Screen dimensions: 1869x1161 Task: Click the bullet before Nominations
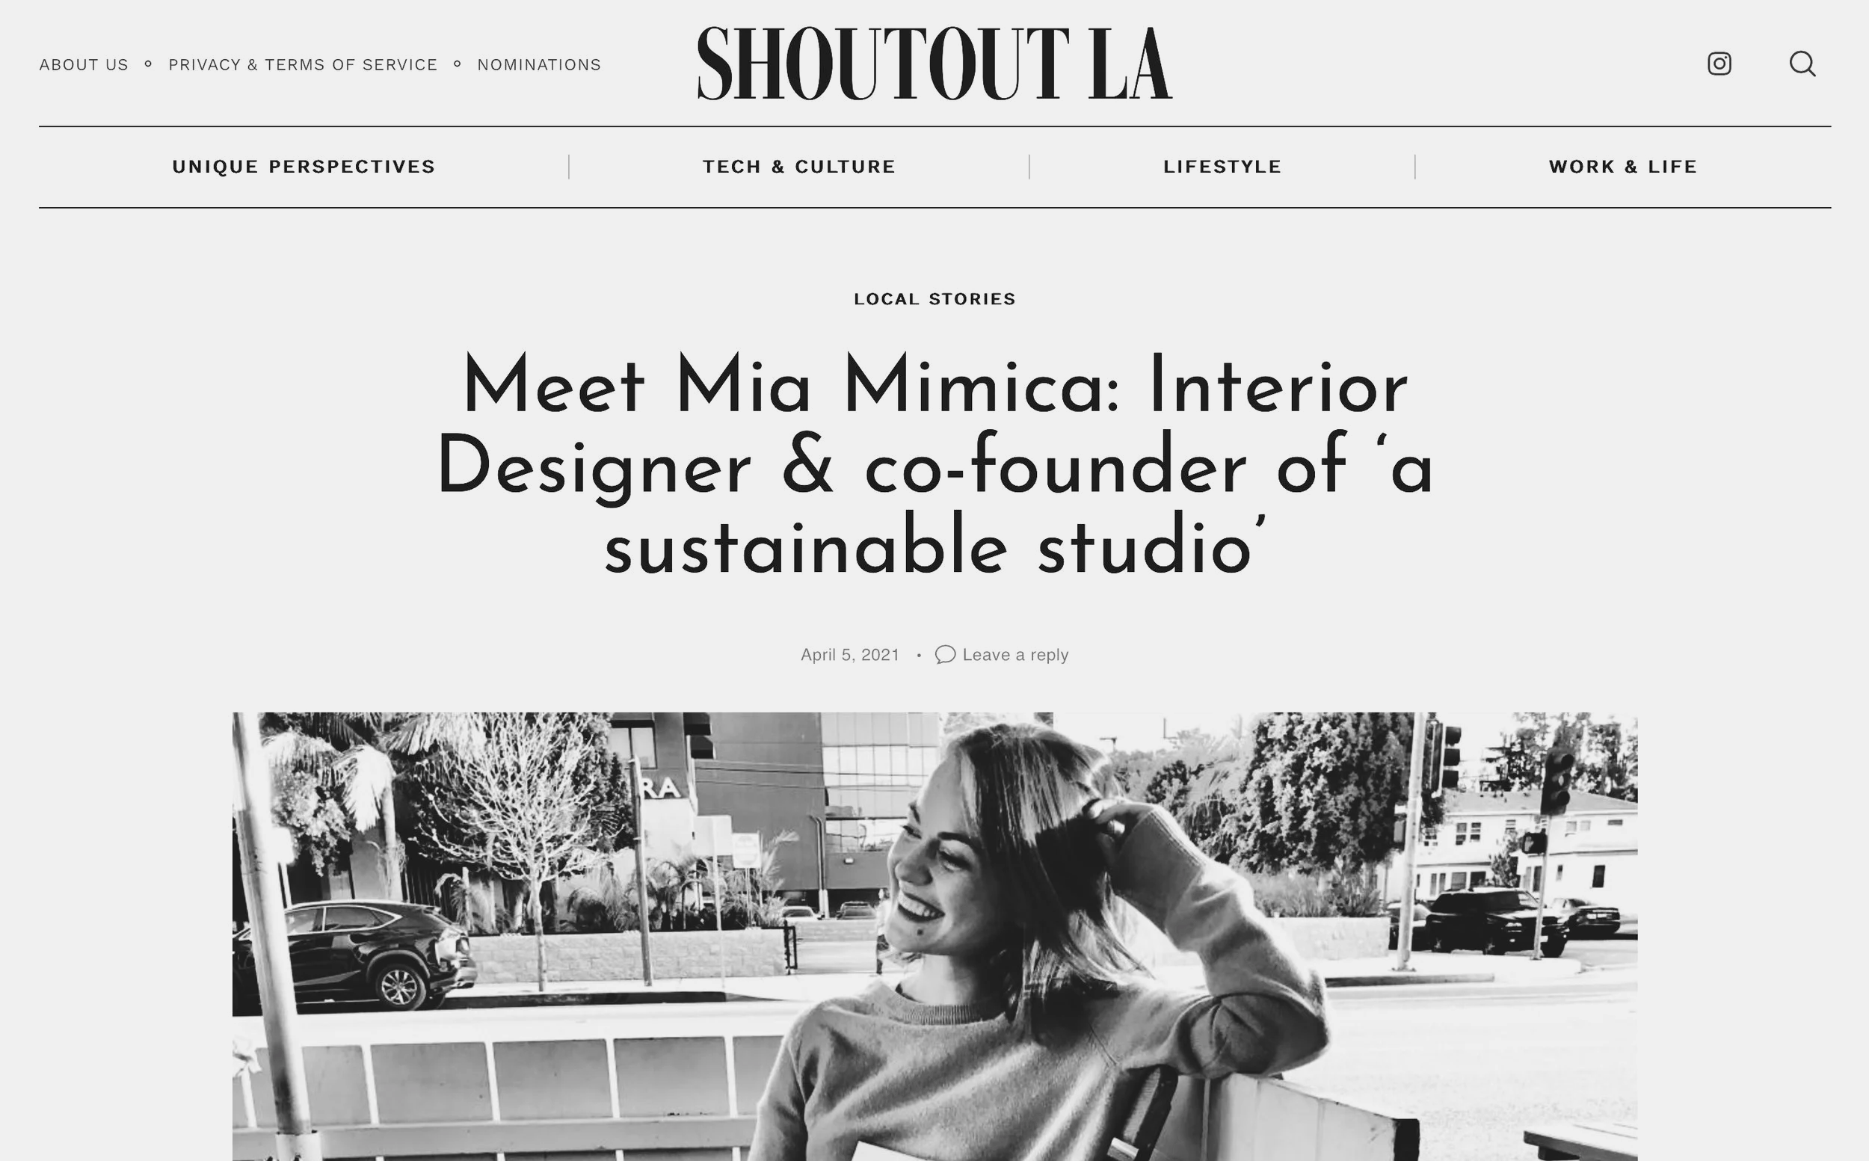click(457, 64)
